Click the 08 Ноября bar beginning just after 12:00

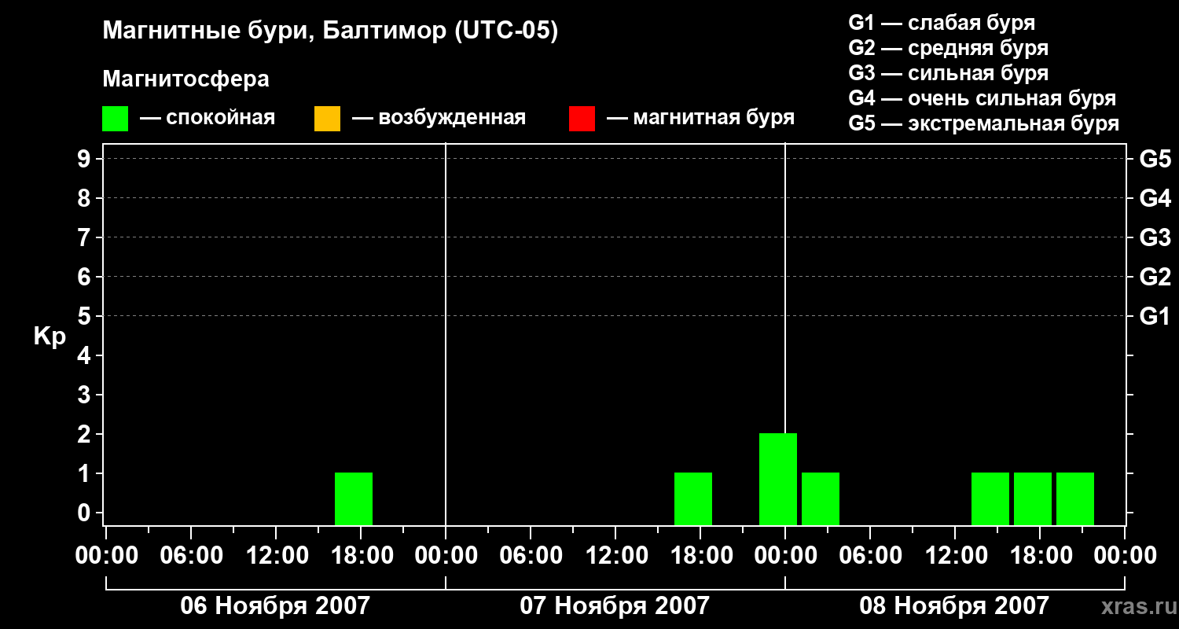pos(990,498)
